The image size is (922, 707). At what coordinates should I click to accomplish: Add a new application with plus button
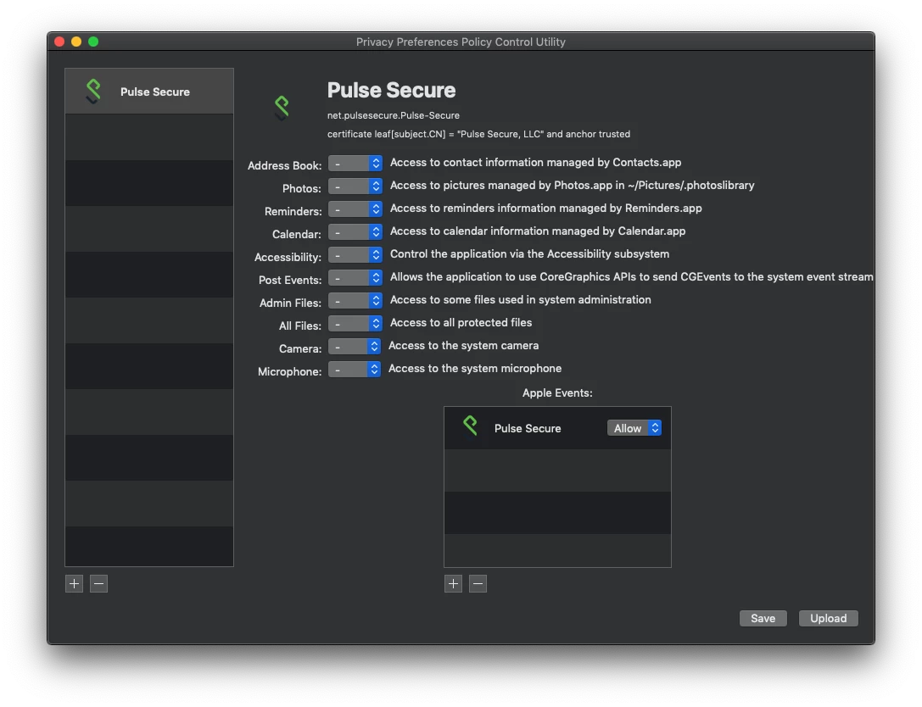(x=74, y=583)
